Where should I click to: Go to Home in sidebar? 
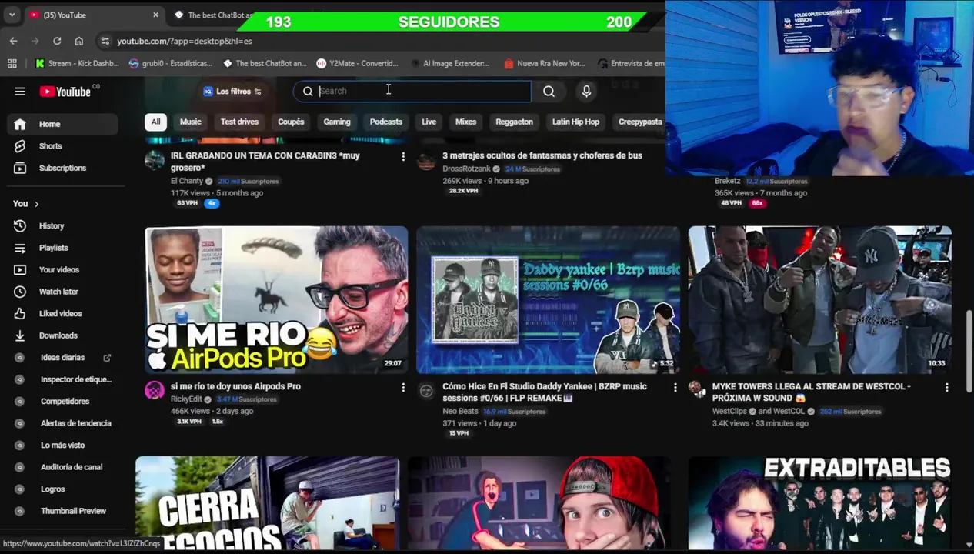click(x=63, y=124)
